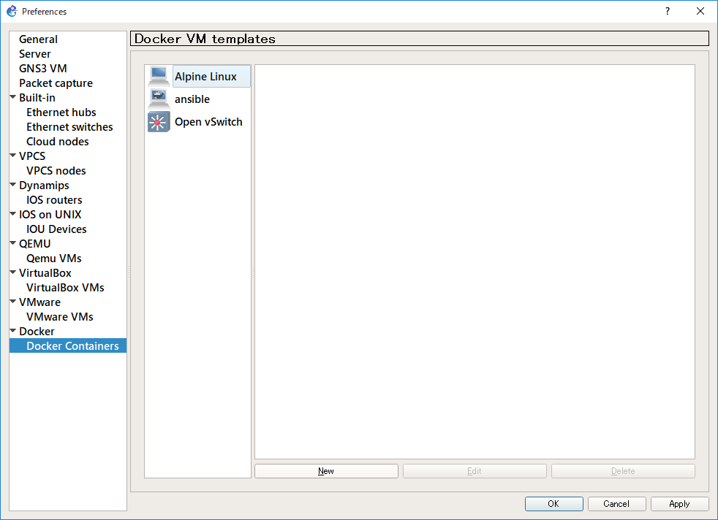Image resolution: width=718 pixels, height=520 pixels.
Task: Click New to create Docker template
Action: [326, 471]
